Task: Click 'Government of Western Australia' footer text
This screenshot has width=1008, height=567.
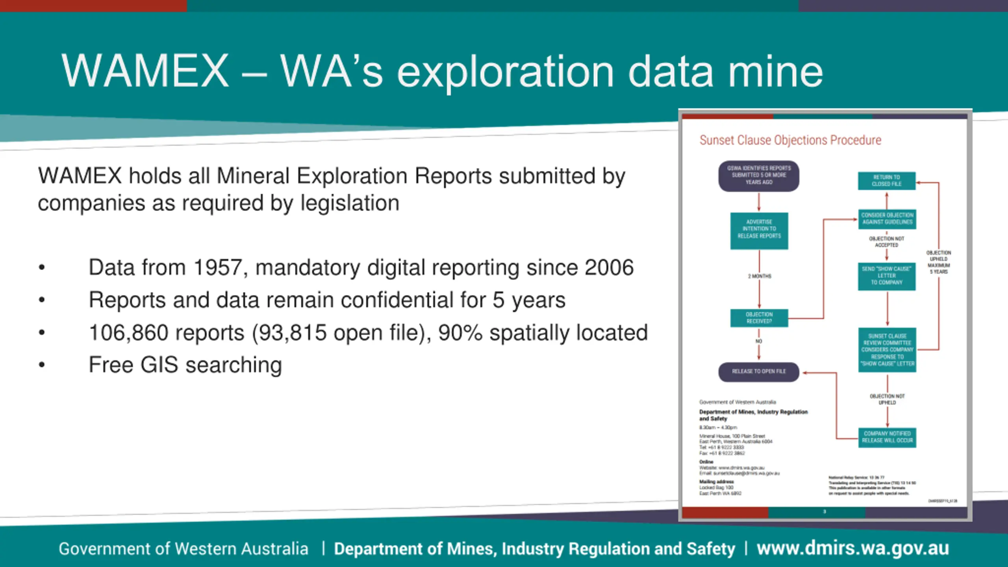Action: click(x=183, y=548)
